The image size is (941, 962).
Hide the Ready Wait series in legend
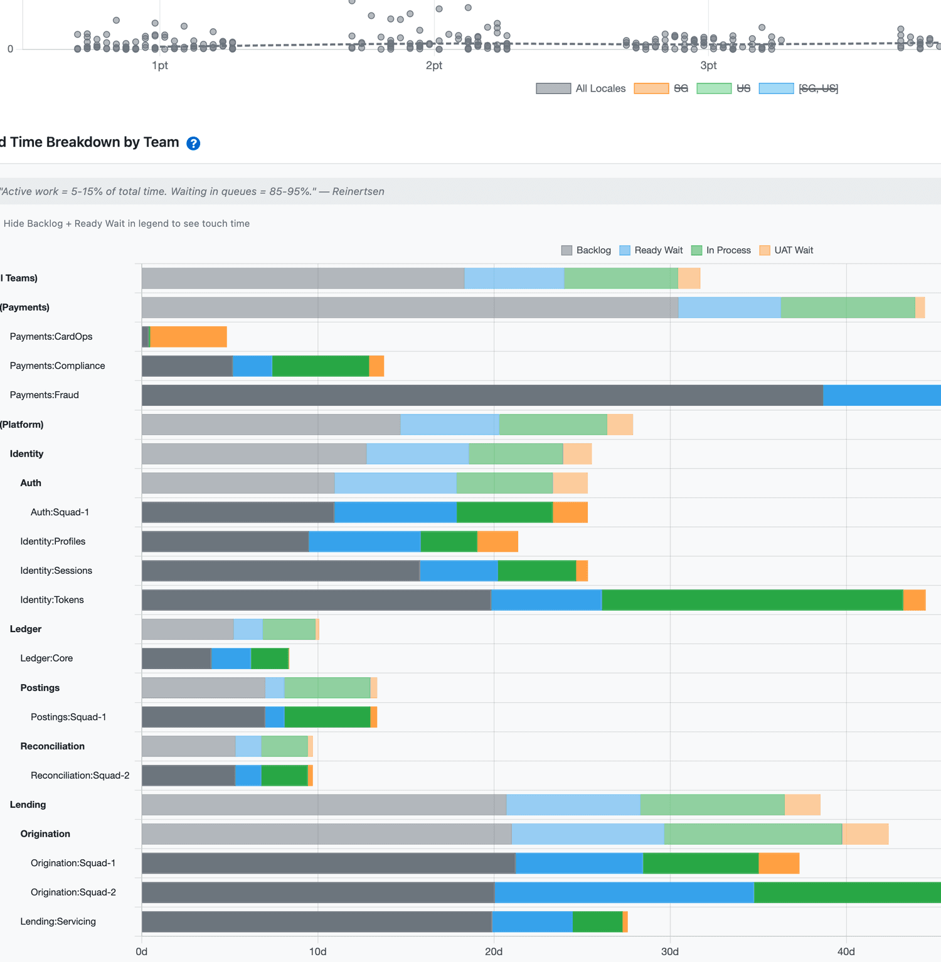coord(651,250)
